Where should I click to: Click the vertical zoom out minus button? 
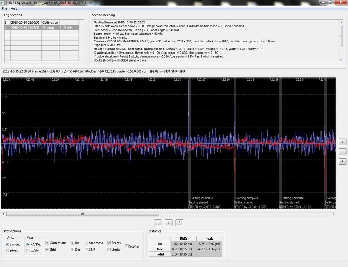(342, 152)
